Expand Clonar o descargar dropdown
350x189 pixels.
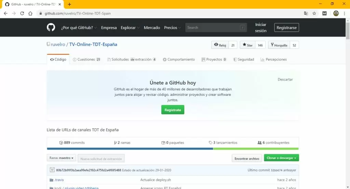click(282, 158)
